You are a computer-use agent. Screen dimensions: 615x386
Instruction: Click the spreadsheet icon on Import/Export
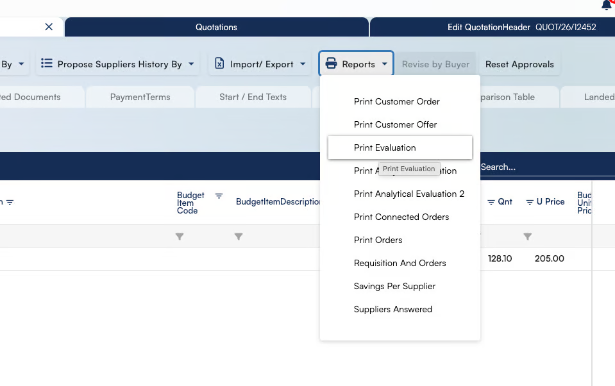point(219,64)
